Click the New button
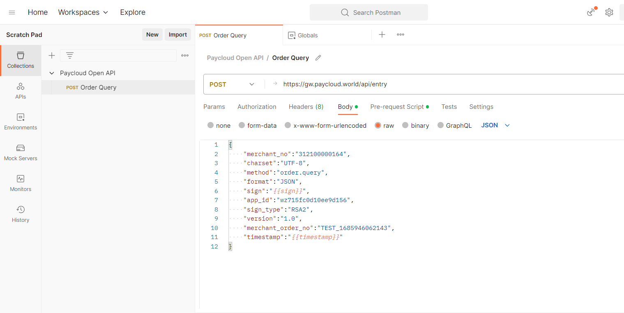Image resolution: width=624 pixels, height=313 pixels. point(152,35)
